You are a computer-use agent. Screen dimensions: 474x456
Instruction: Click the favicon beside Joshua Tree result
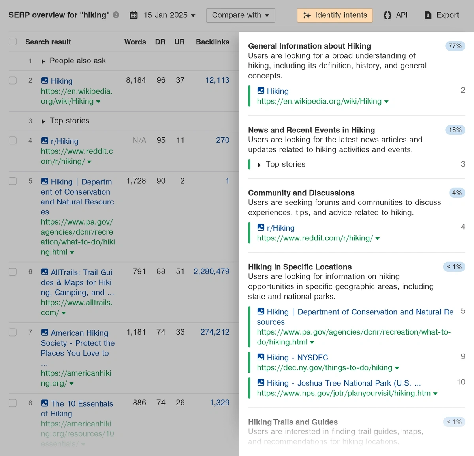261,383
